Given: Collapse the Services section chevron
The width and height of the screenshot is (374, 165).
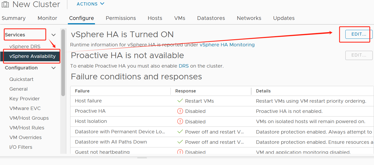Looking at the screenshot, I should click(x=53, y=35).
